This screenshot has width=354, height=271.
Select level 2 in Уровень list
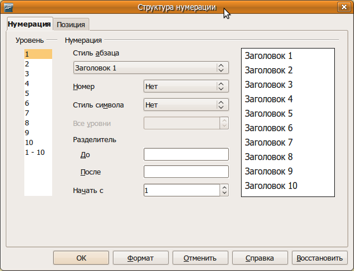(x=38, y=64)
